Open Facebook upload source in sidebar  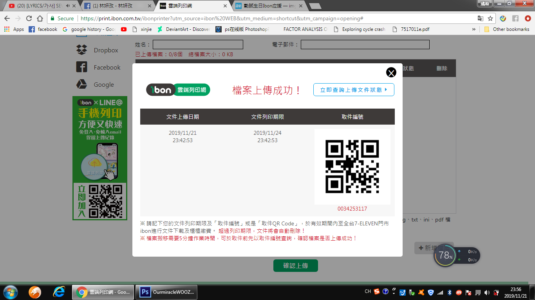98,67
